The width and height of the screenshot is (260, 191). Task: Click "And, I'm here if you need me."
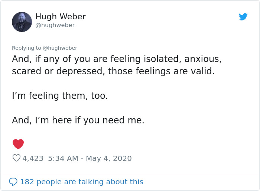tap(78, 120)
